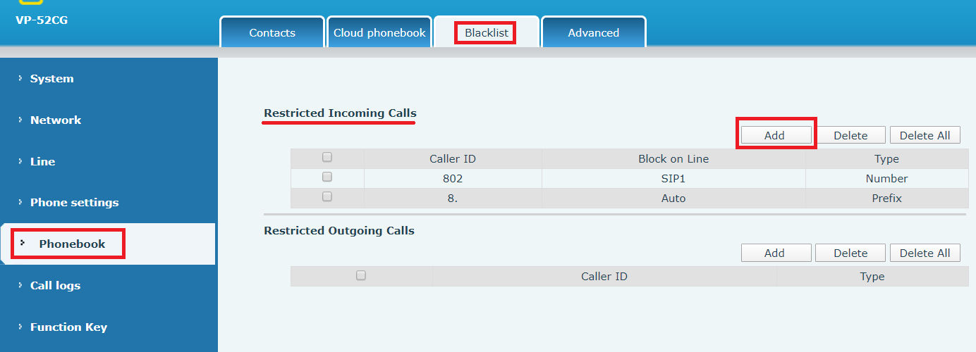
Task: Click Add for Restricted Incoming Calls
Action: pos(774,135)
